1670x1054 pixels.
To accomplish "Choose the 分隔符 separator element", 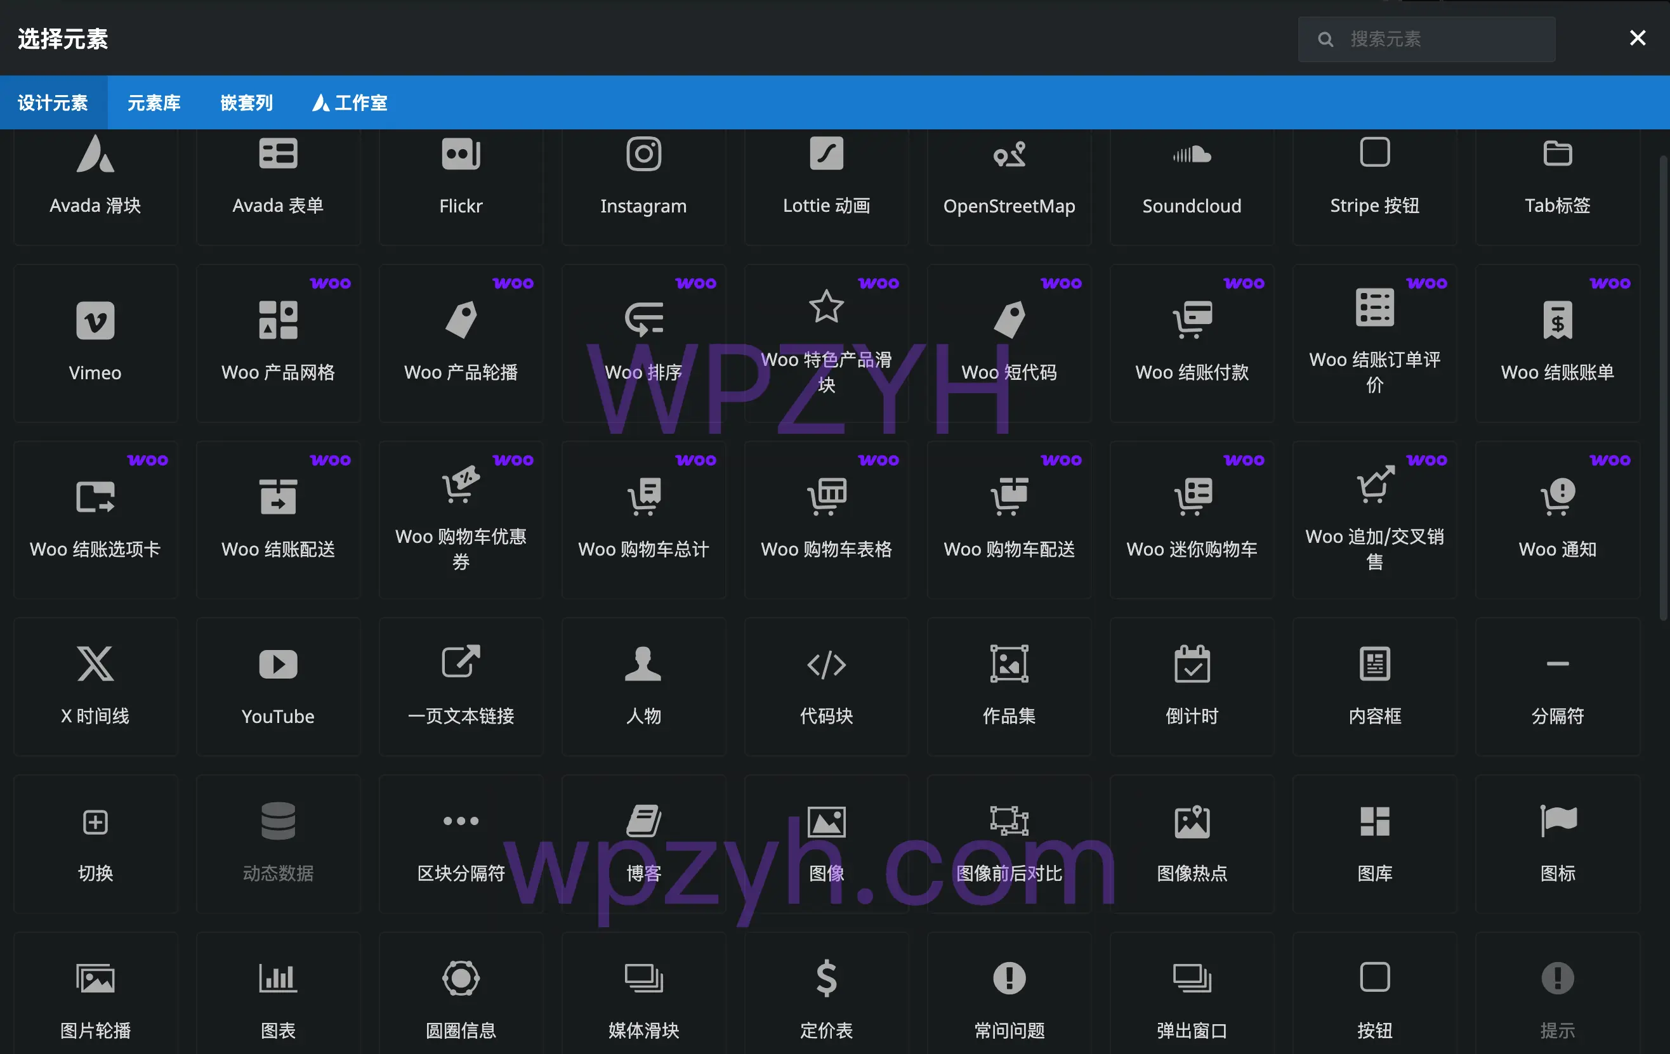I will point(1558,686).
